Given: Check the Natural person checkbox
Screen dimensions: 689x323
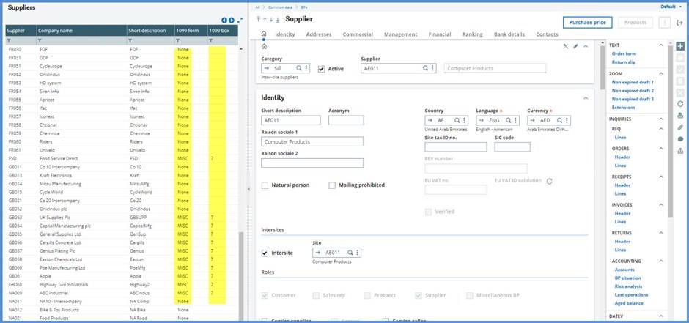Looking at the screenshot, I should click(265, 185).
